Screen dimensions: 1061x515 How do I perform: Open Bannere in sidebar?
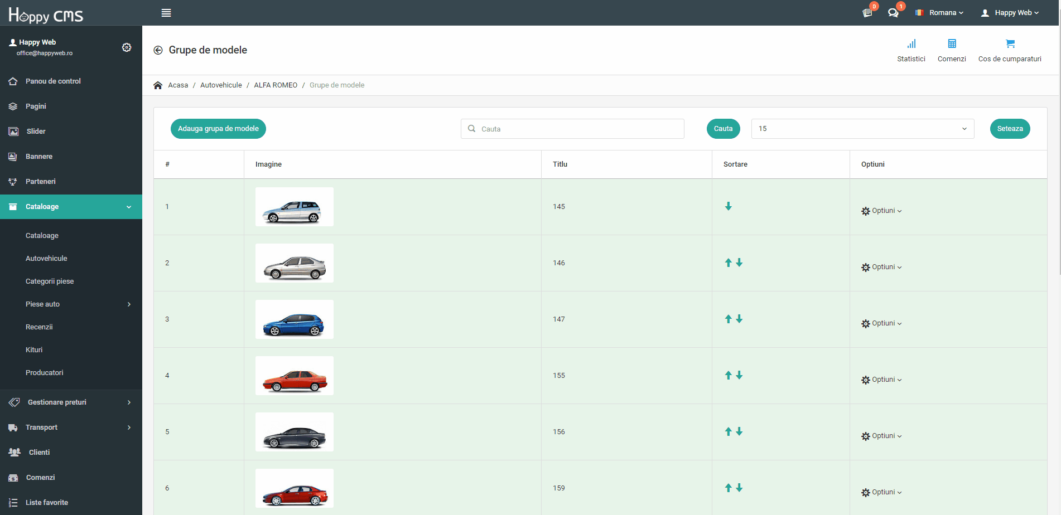click(x=71, y=157)
